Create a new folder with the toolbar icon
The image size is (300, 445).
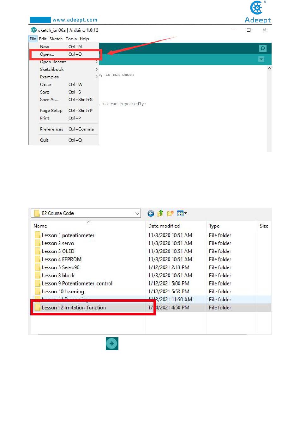pyautogui.click(x=170, y=214)
